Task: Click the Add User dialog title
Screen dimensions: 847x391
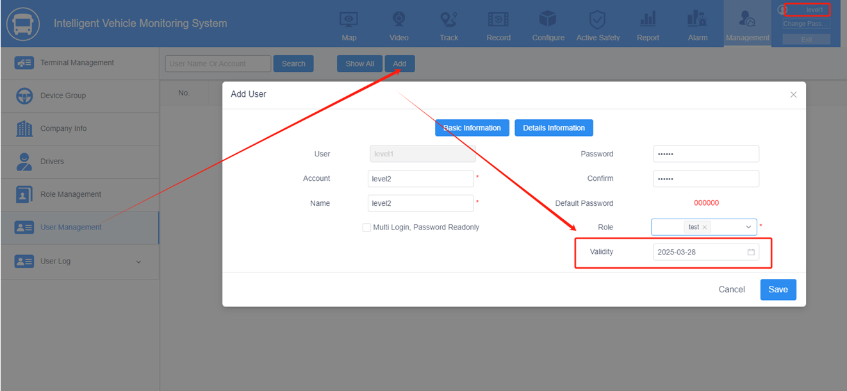Action: (x=249, y=94)
